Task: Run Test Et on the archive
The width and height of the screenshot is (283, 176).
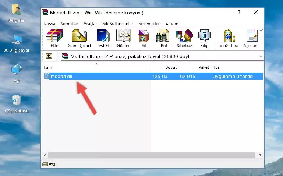Action: pos(103,38)
